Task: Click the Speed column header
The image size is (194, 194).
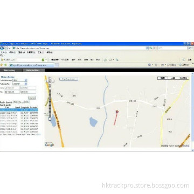Action: [17, 107]
